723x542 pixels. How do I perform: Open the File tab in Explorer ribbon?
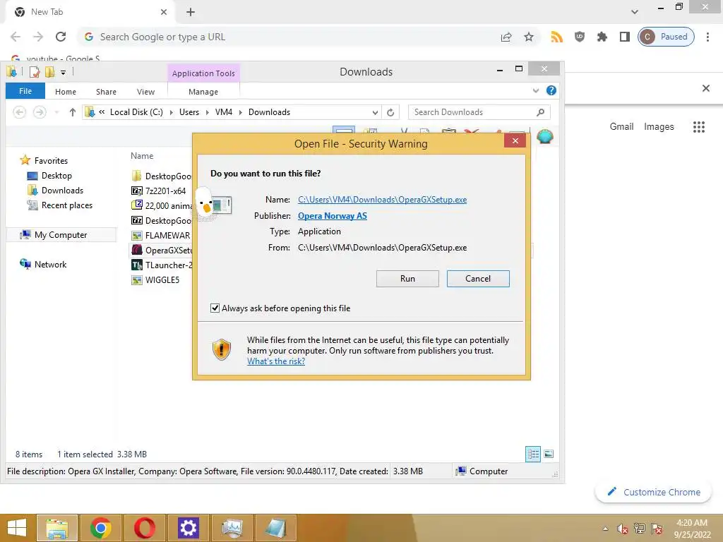pos(25,91)
